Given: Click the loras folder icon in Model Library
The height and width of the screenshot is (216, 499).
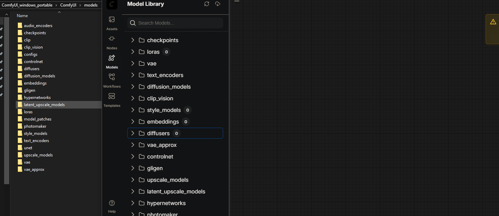Looking at the screenshot, I should pos(142,52).
